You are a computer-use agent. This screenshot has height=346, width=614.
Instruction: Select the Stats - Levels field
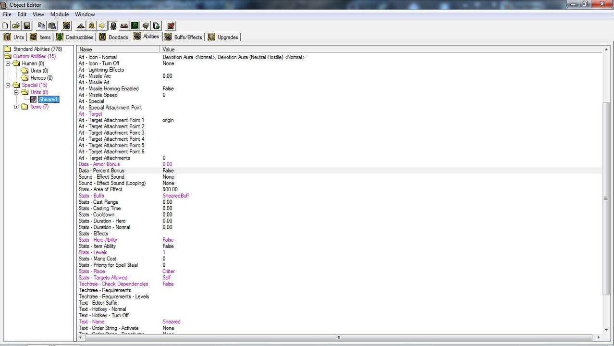[x=339, y=252]
